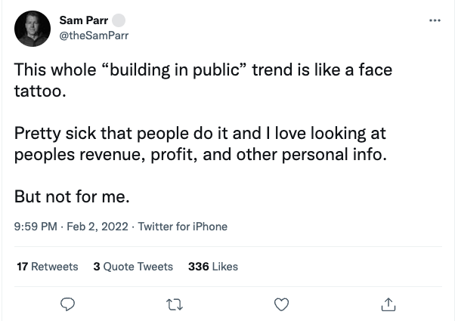
Task: Open the share tweet icon
Action: click(388, 304)
